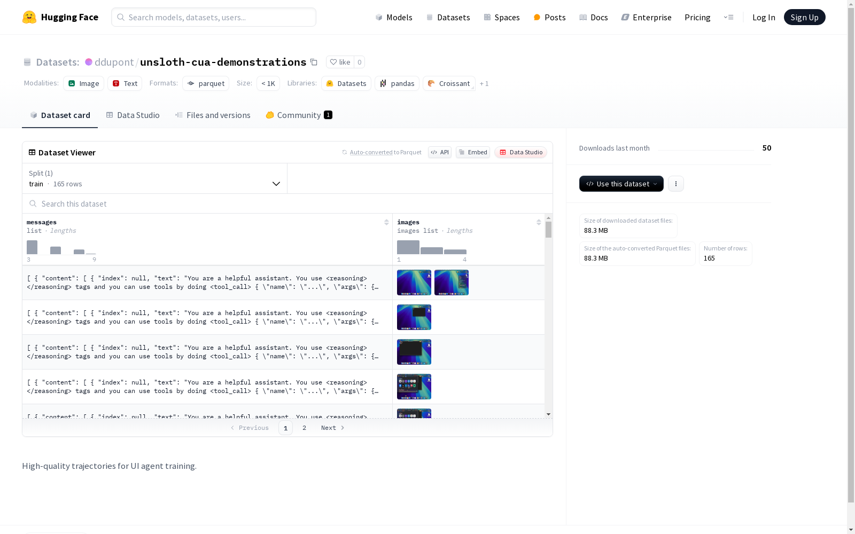Click the first messages row cell

coord(207,282)
